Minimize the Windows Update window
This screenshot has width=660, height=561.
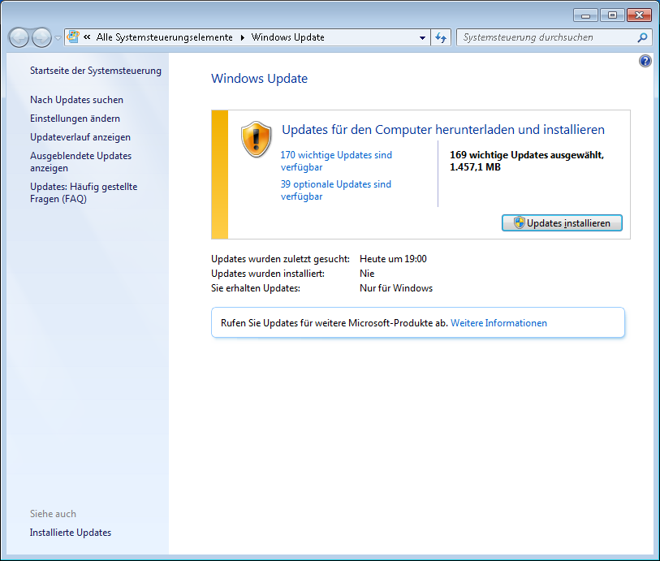[x=585, y=15]
